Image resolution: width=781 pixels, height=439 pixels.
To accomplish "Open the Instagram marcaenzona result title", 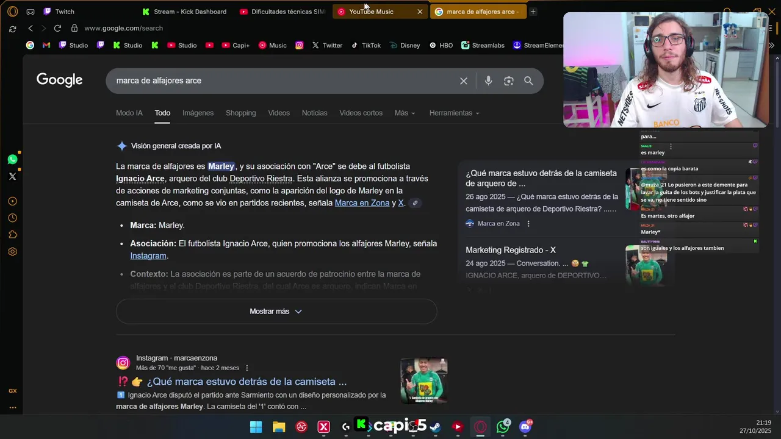I will click(x=247, y=382).
